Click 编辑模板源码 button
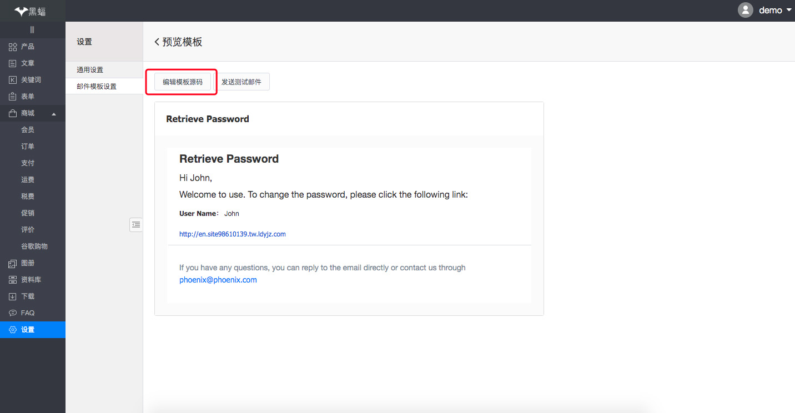The image size is (795, 413). pyautogui.click(x=183, y=82)
